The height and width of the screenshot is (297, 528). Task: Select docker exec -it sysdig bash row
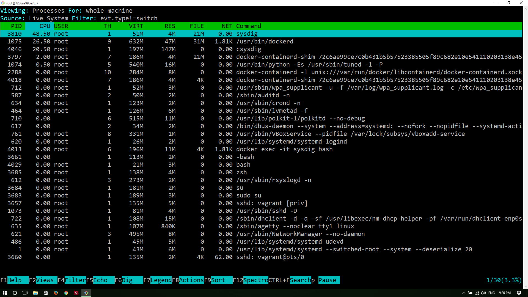click(x=261, y=149)
